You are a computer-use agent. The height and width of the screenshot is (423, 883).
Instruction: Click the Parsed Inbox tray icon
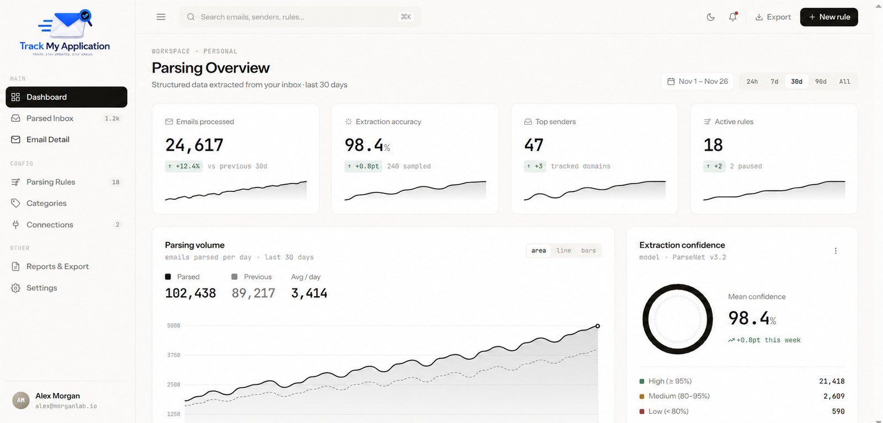pos(15,119)
